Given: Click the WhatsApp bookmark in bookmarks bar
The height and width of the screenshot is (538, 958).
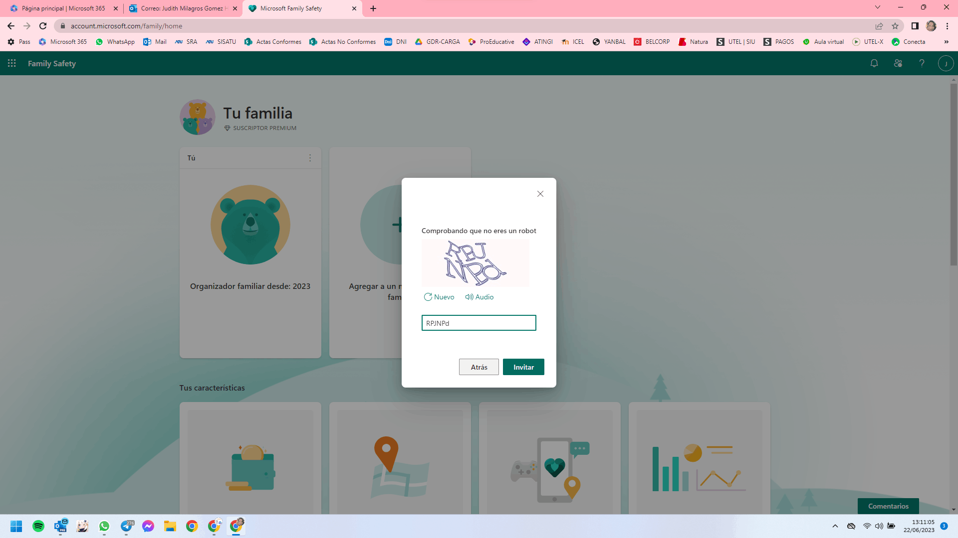Looking at the screenshot, I should (115, 42).
